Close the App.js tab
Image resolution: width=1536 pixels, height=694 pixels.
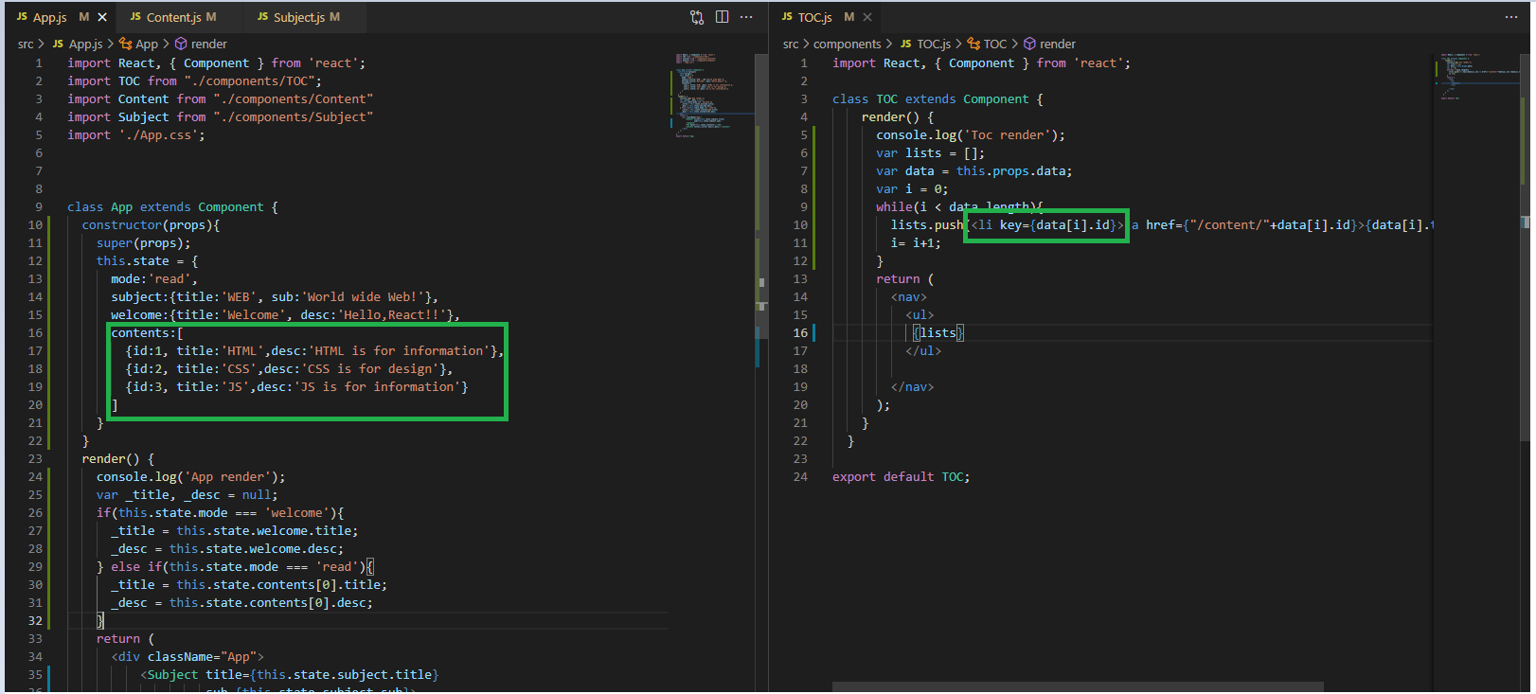tap(102, 17)
